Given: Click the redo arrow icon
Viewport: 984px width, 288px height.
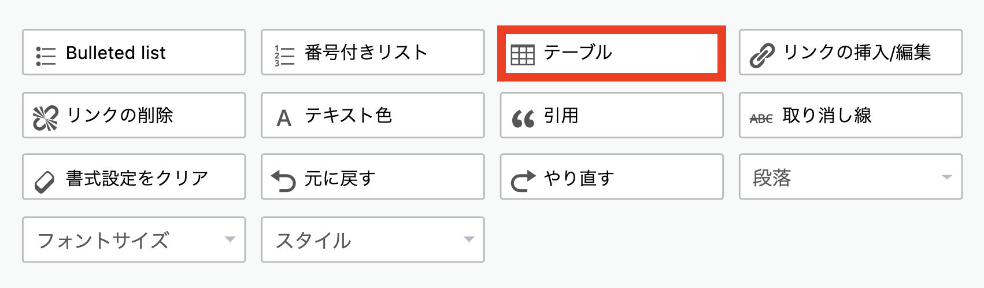Looking at the screenshot, I should click(x=523, y=181).
